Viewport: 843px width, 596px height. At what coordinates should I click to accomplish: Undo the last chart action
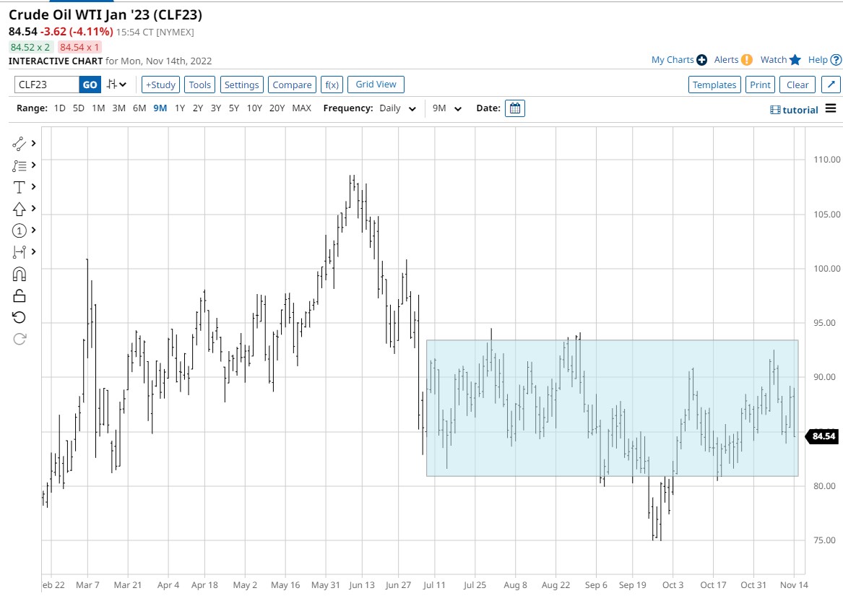20,316
